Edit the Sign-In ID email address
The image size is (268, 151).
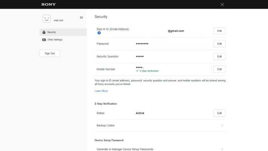[219, 31]
